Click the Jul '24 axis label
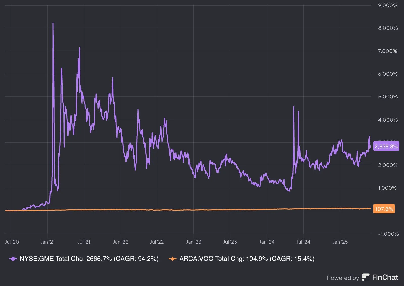This screenshot has width=404, height=286. coord(303,242)
